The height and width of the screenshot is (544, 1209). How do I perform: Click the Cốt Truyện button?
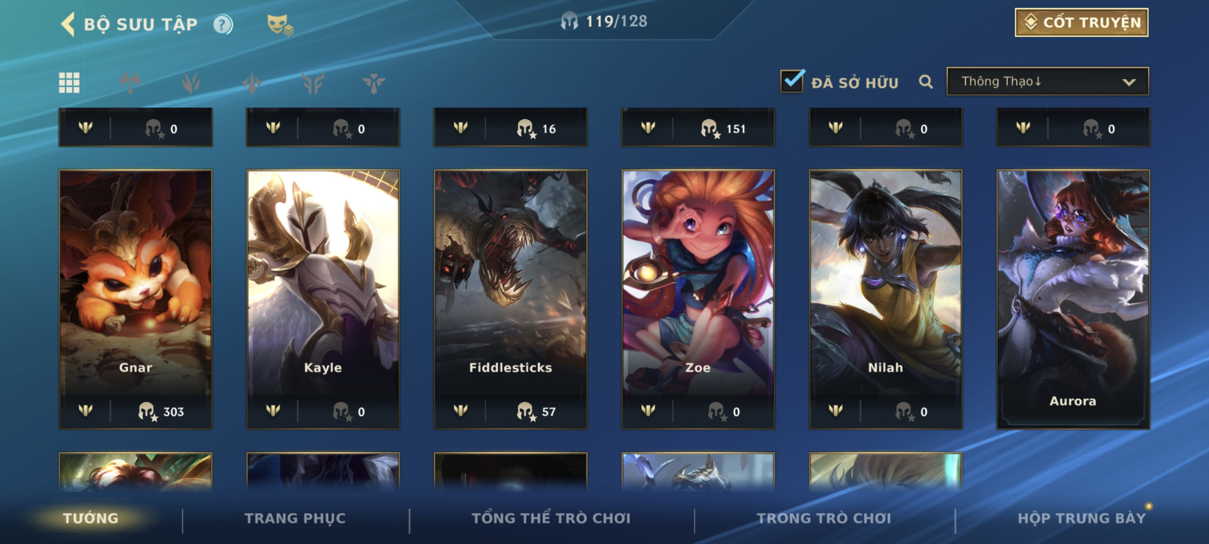(1081, 22)
